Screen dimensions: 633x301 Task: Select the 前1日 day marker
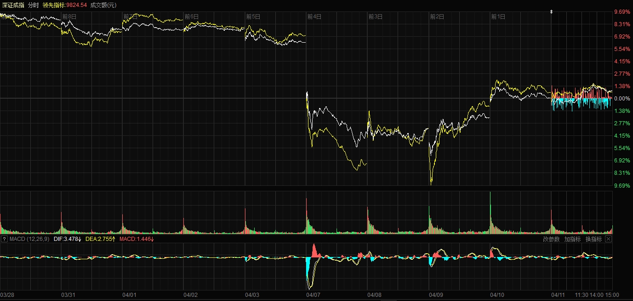(498, 17)
